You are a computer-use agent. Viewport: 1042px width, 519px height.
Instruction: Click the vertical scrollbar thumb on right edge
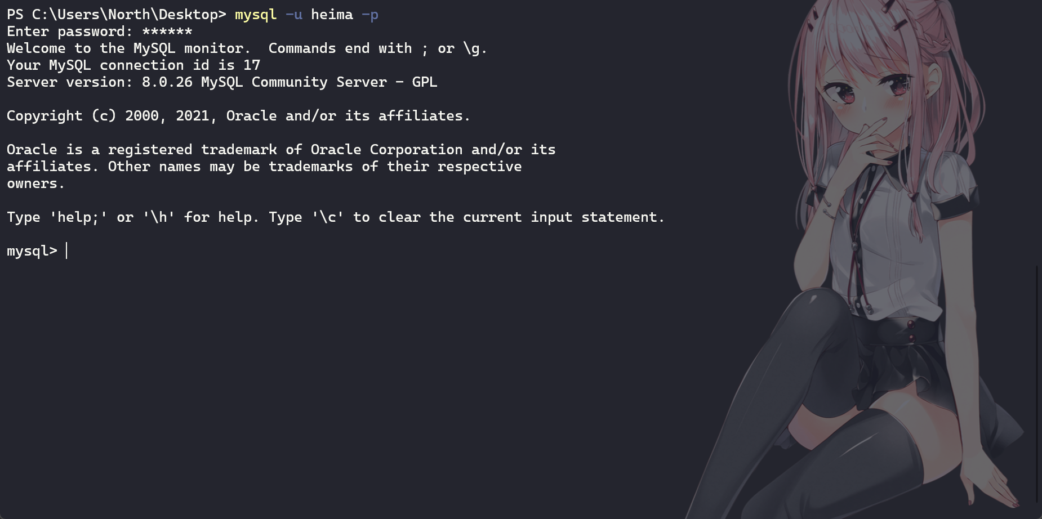[1037, 383]
